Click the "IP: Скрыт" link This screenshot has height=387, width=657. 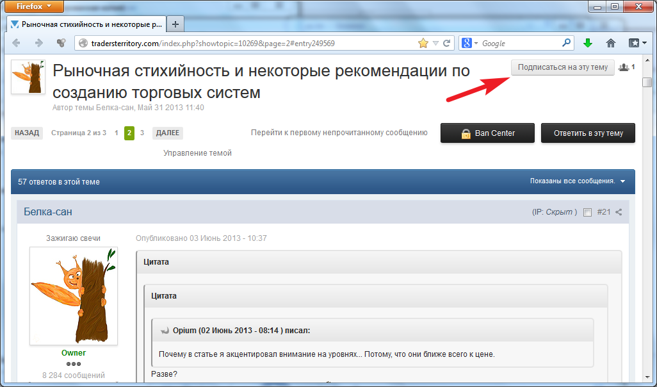click(555, 212)
